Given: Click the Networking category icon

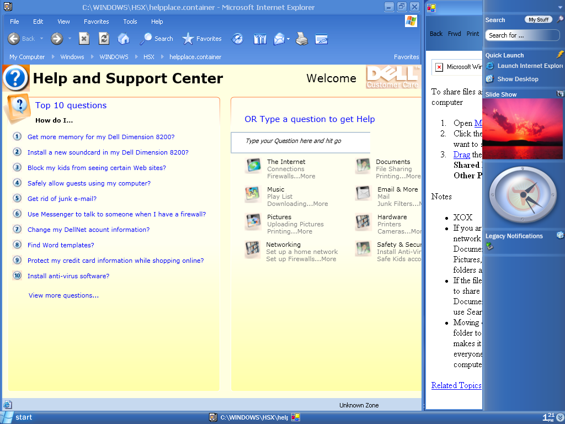Looking at the screenshot, I should coord(253,249).
